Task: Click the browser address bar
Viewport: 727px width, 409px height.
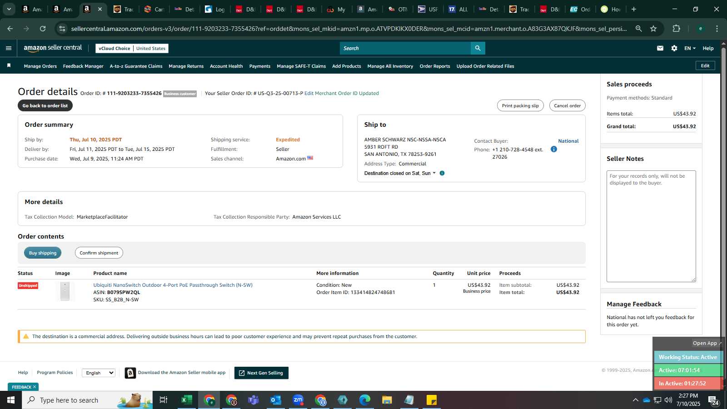Action: 349,29
